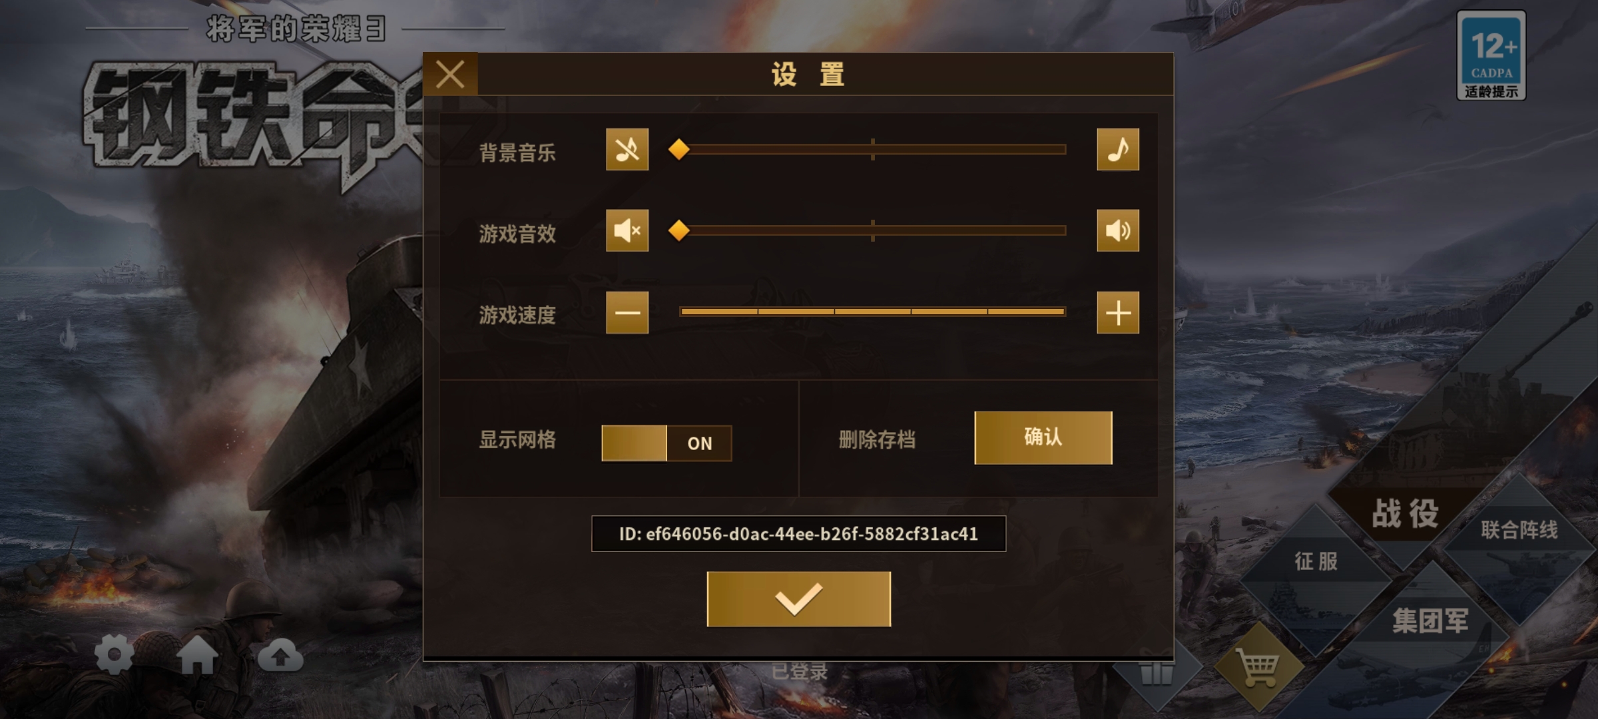Open the shopping cart store icon

click(1257, 666)
